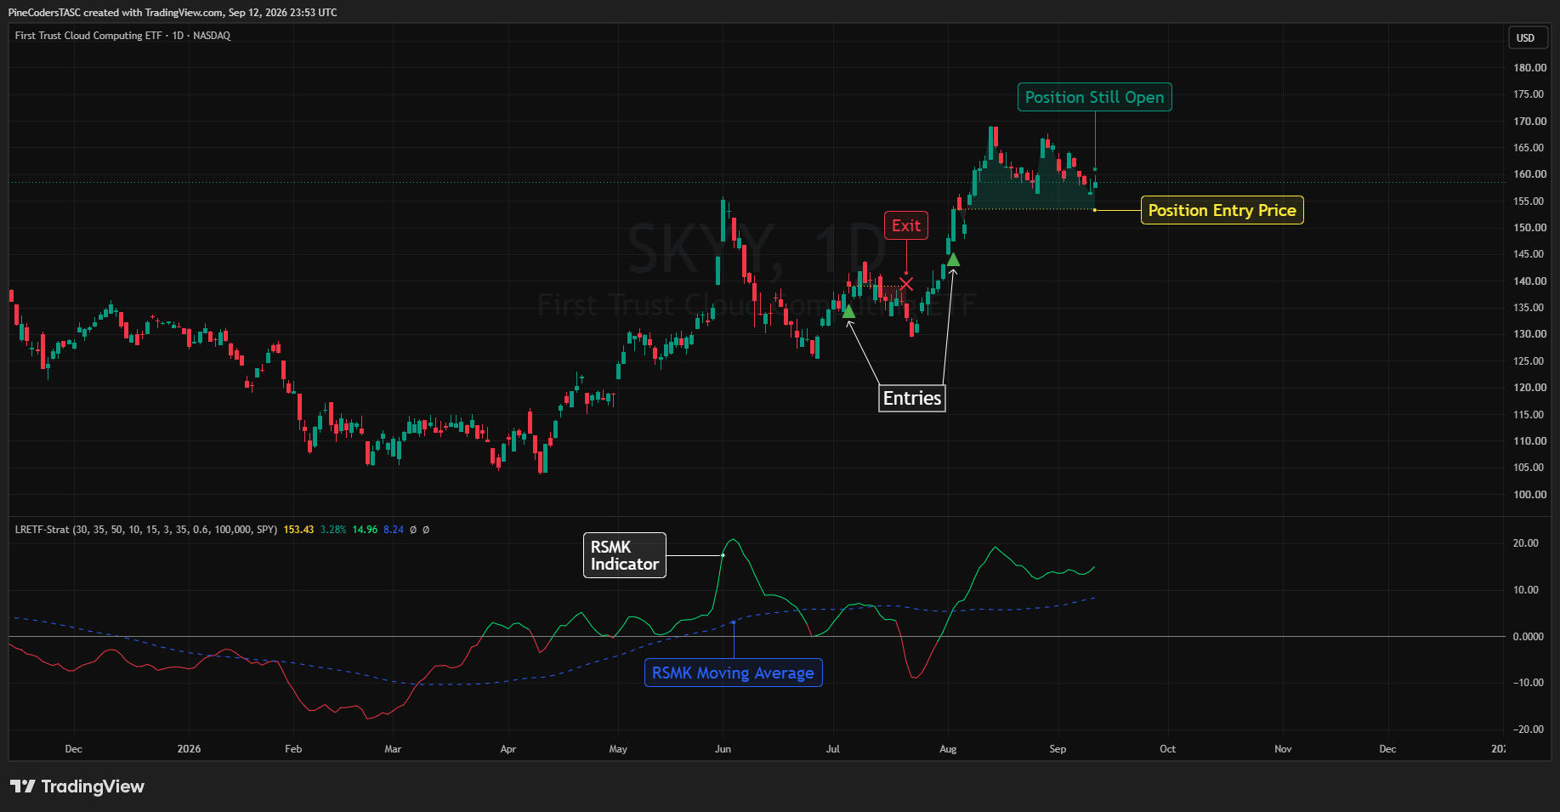
Task: Select the Position Still Open label
Action: point(1094,97)
